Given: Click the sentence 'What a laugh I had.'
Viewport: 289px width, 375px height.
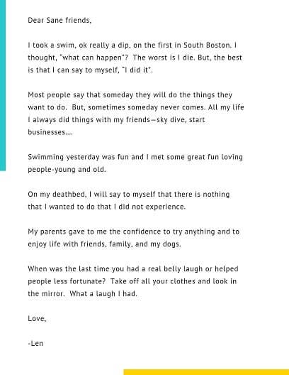Looking at the screenshot, I should point(103,294).
